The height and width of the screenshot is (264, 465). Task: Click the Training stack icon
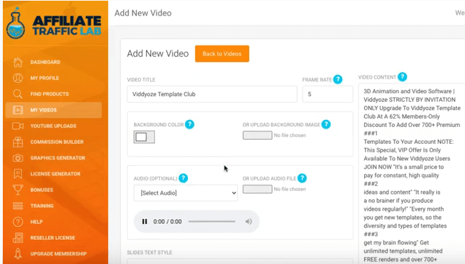[x=18, y=206]
